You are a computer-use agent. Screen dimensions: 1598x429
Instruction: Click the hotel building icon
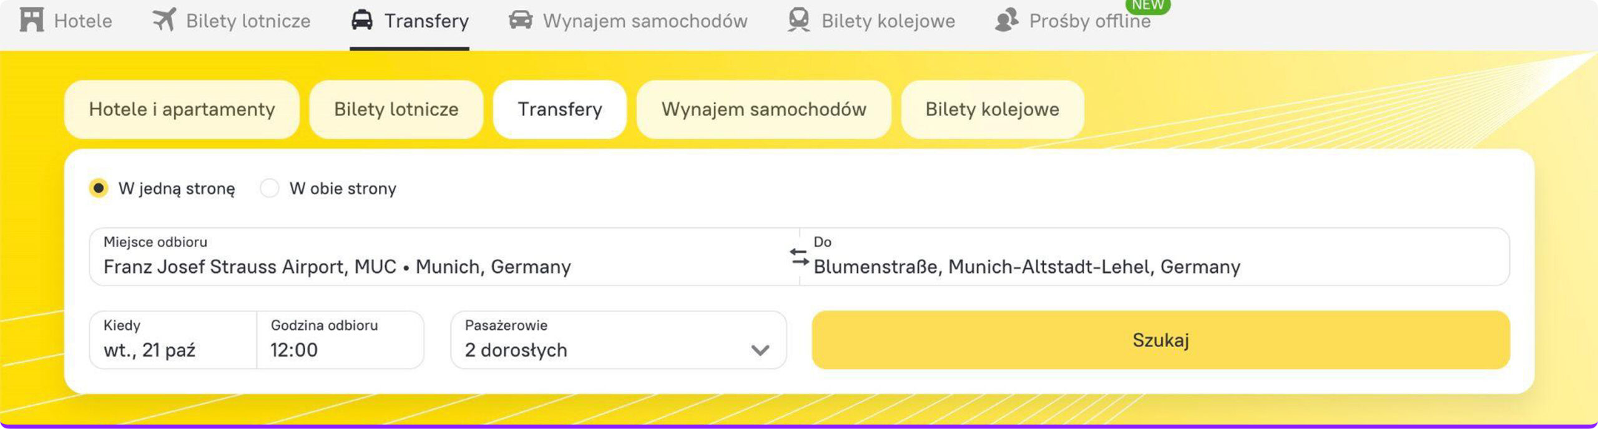click(31, 20)
